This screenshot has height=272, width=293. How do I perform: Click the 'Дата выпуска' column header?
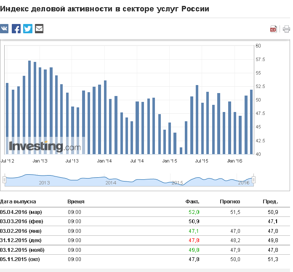coord(18,202)
